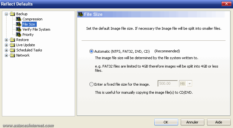The height and width of the screenshot is (128, 233).
Task: Click the File Size header icon
Action: pos(80,14)
